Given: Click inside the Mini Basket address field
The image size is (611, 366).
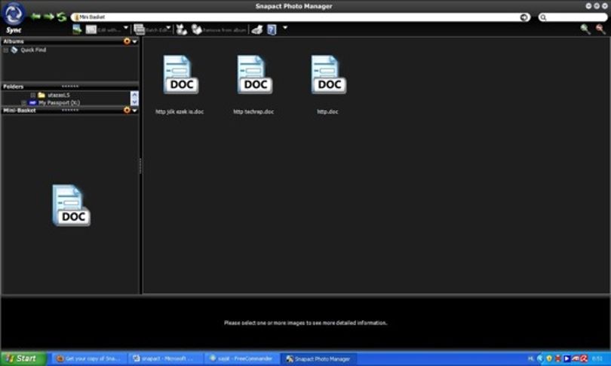Looking at the screenshot, I should coord(300,17).
